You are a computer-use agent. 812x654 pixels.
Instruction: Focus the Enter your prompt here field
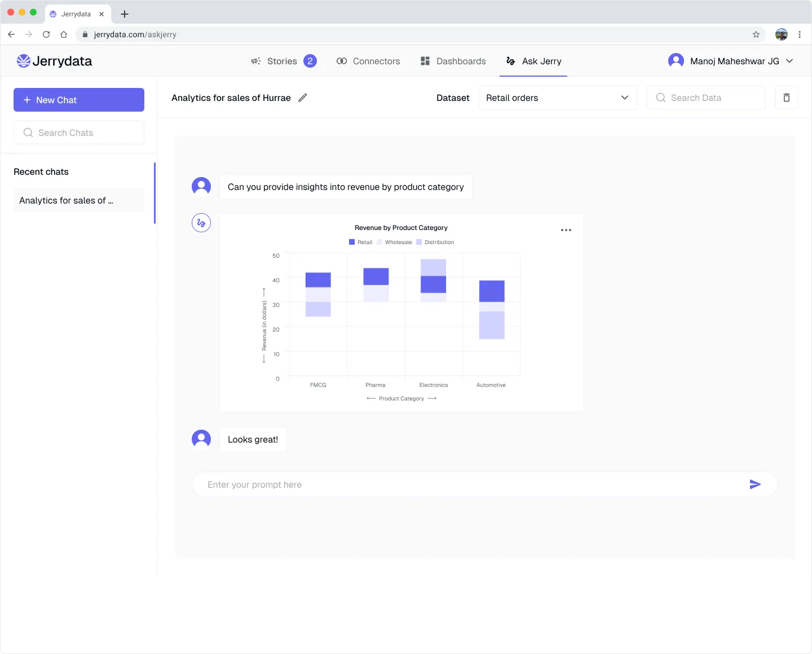468,484
